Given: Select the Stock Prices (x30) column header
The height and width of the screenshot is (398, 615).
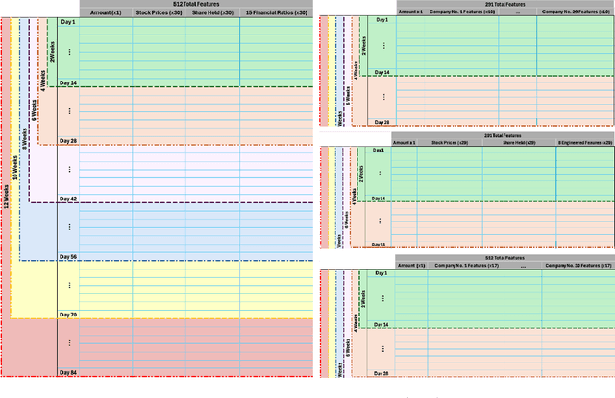Looking at the screenshot, I should (x=159, y=13).
